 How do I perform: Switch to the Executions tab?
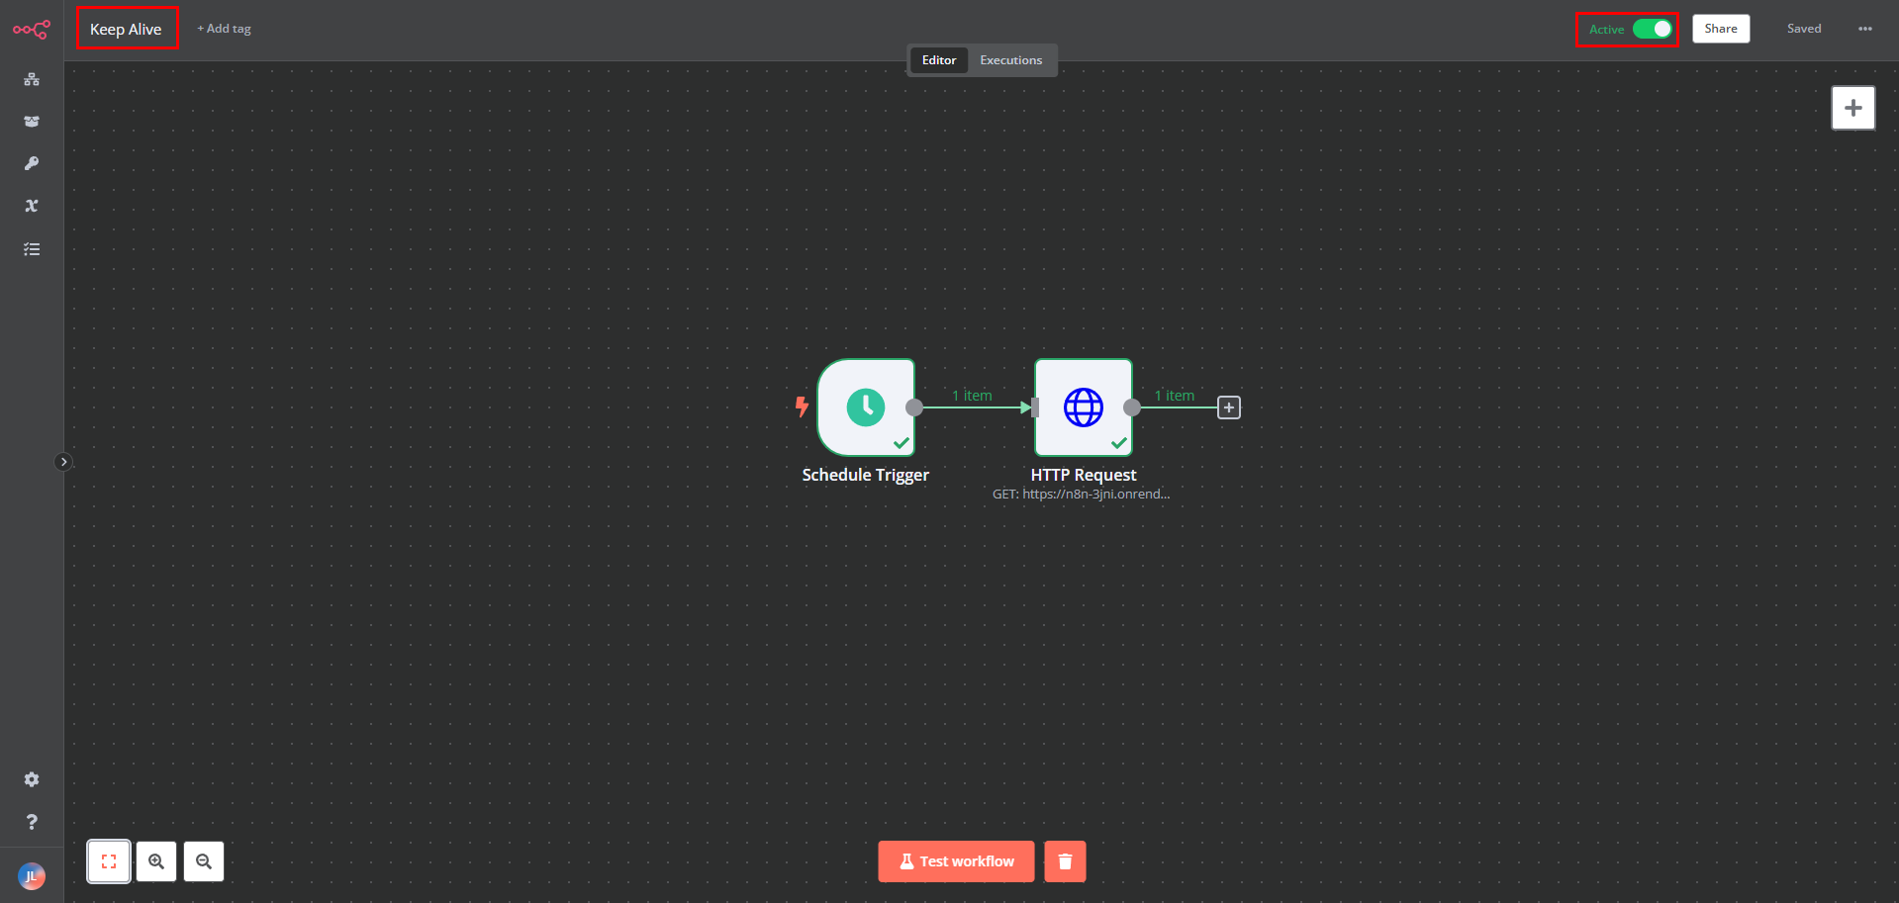[1010, 60]
